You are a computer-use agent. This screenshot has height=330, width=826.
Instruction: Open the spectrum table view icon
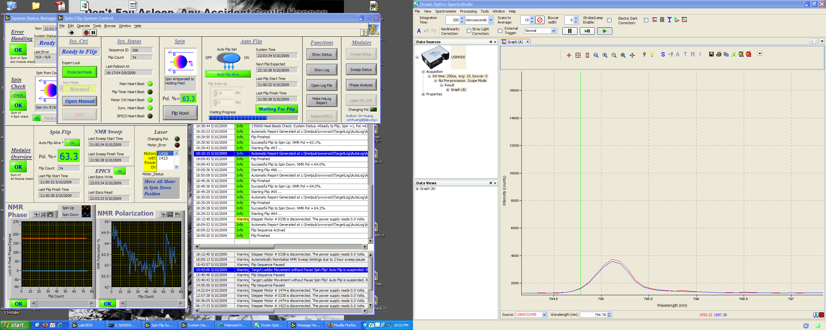[x=662, y=20]
